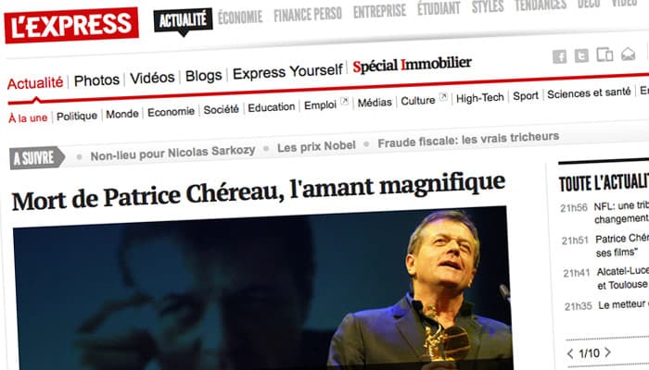Go to next page arrow in news list
Image resolution: width=649 pixels, height=370 pixels.
coord(607,352)
